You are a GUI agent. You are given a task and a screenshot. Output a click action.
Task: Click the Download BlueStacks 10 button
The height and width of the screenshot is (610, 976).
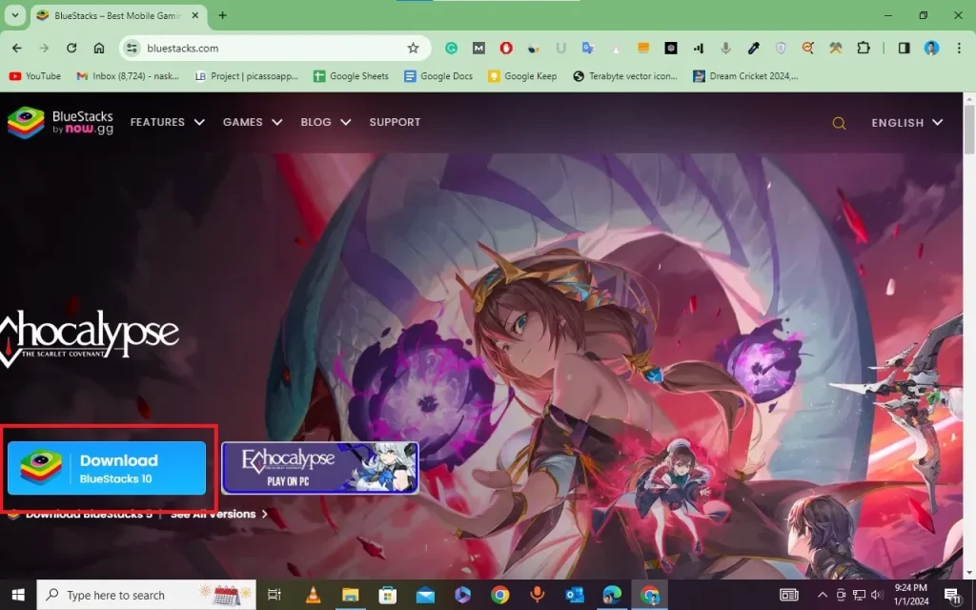pos(107,468)
